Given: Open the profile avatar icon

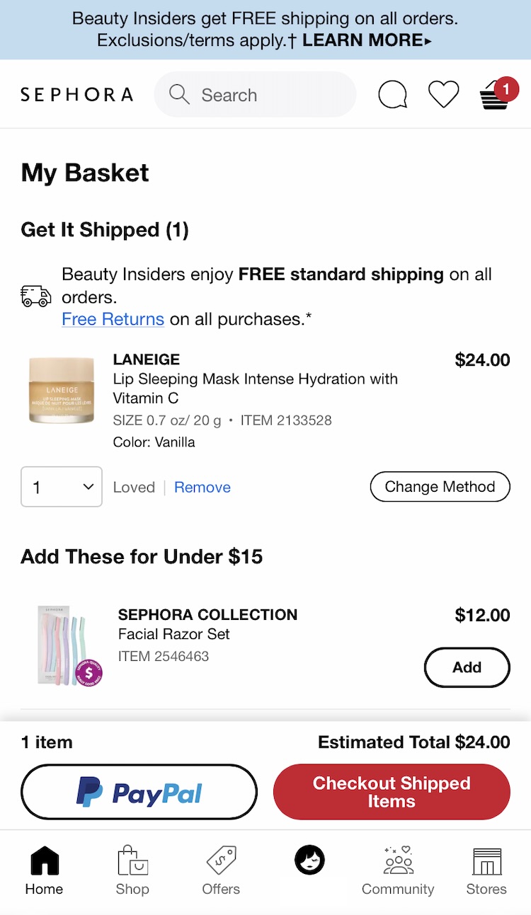Looking at the screenshot, I should [x=309, y=861].
